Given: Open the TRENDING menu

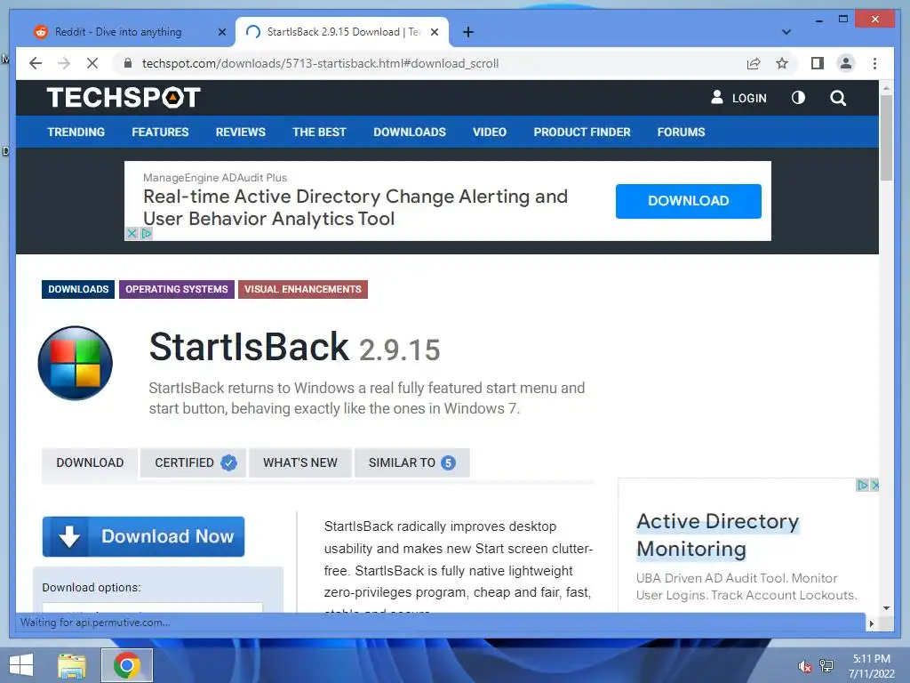Looking at the screenshot, I should [76, 132].
